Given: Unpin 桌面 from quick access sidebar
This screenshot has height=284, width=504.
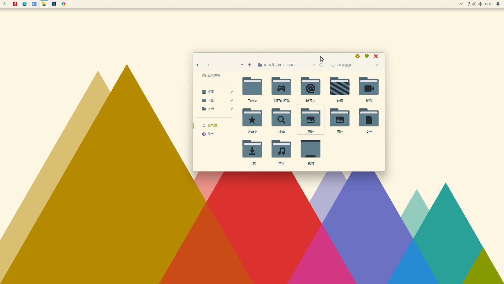Looking at the screenshot, I should (232, 92).
